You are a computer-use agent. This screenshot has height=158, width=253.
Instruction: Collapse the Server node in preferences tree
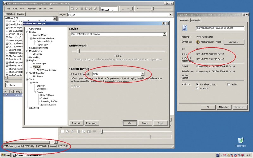[35, 92]
